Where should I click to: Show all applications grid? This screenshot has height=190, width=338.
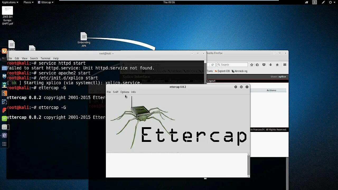click(x=4, y=144)
